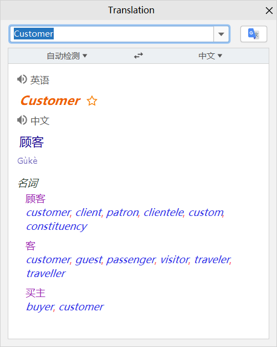Click the synonym traveller
The height and width of the screenshot is (347, 277).
pyautogui.click(x=46, y=274)
